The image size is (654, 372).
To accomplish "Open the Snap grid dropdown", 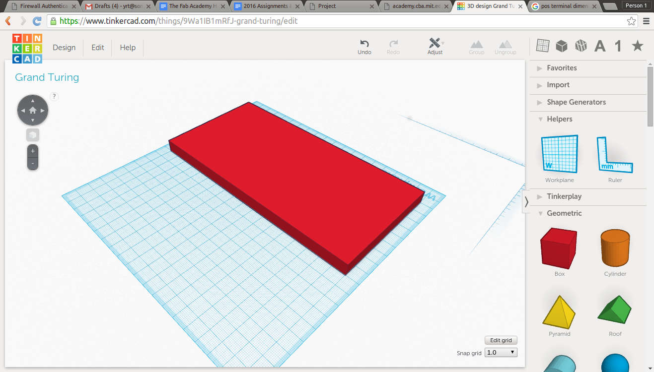I will (501, 352).
